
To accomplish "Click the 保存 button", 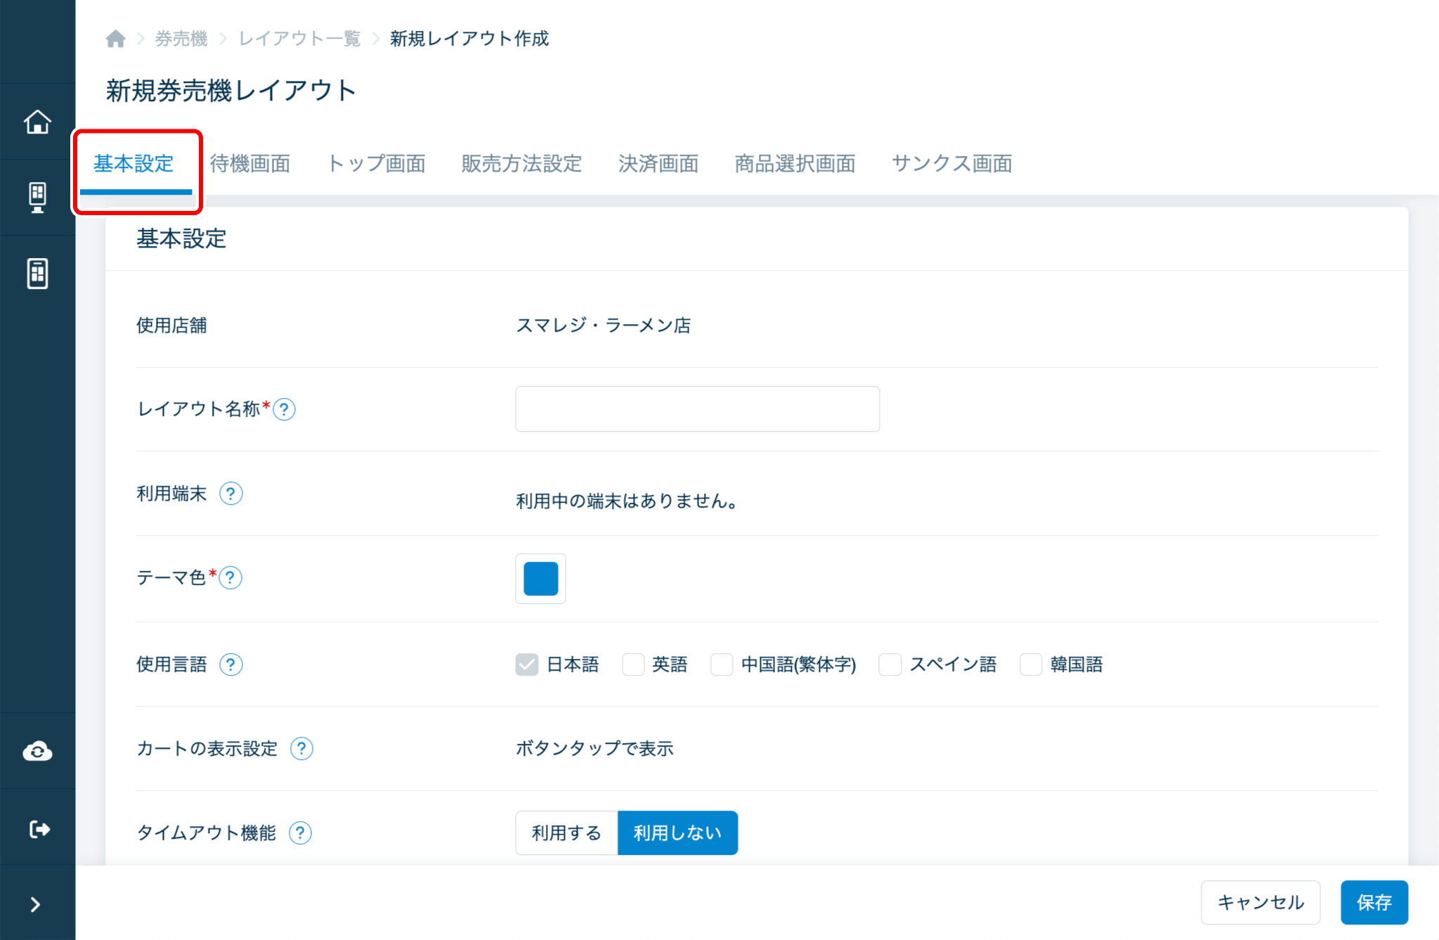I will click(x=1374, y=902).
